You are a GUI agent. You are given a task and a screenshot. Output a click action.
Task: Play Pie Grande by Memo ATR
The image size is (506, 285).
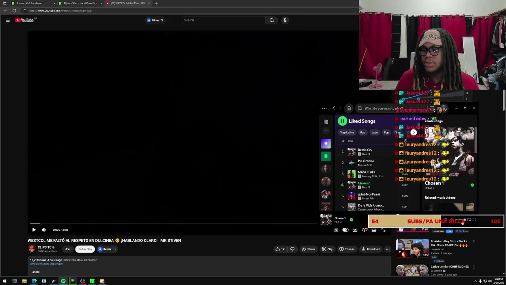click(378, 163)
